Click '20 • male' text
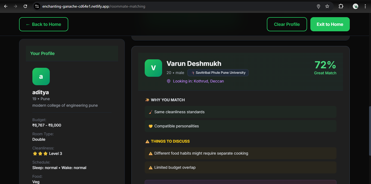Screen dimensions: 371x184 click(175, 73)
